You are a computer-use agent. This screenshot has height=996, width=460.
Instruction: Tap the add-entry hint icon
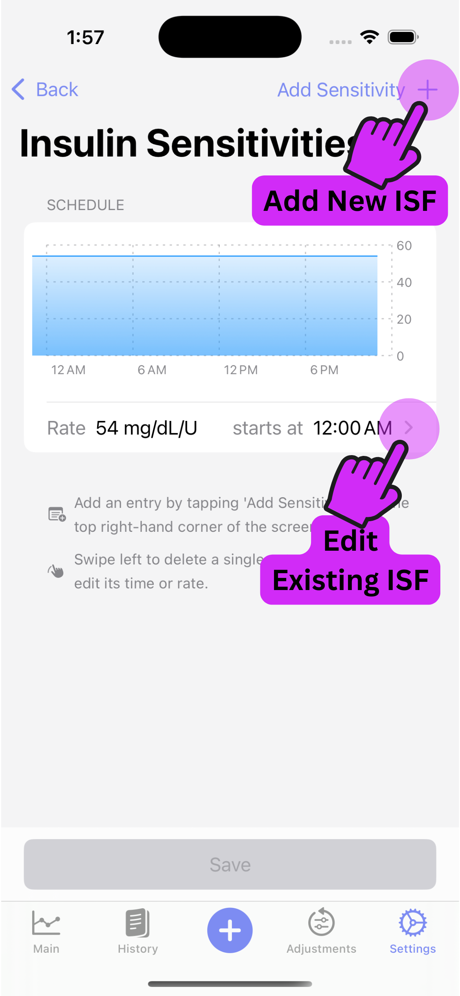click(57, 514)
